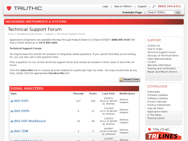Click the Last Post column header
The height and width of the screenshot is (141, 188).
[x=109, y=94]
